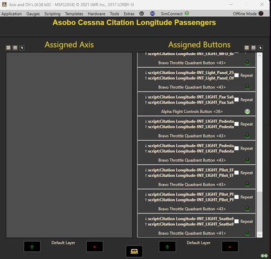The width and height of the screenshot is (271, 259).
Task: Click the twin green circles icon bottom right
Action: (264, 255)
